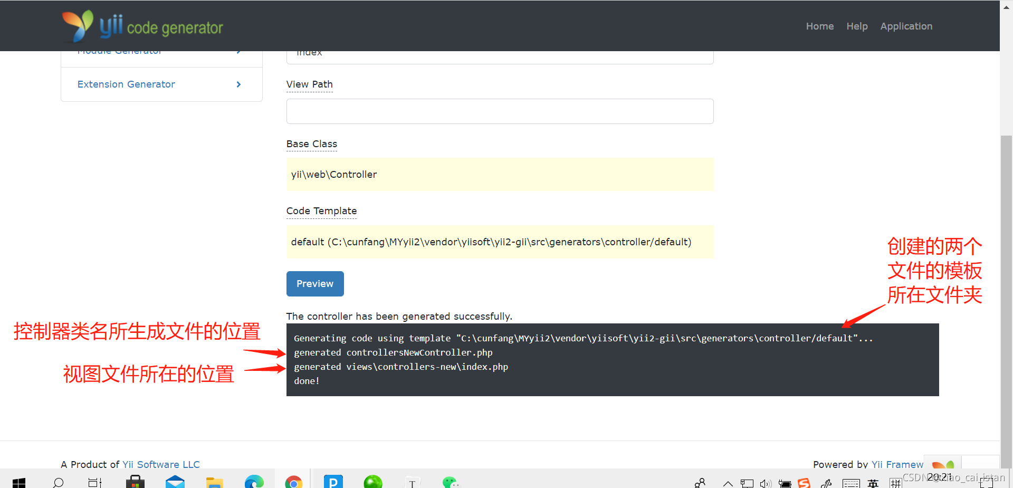Click the volume icon in the system tray

coord(766,483)
